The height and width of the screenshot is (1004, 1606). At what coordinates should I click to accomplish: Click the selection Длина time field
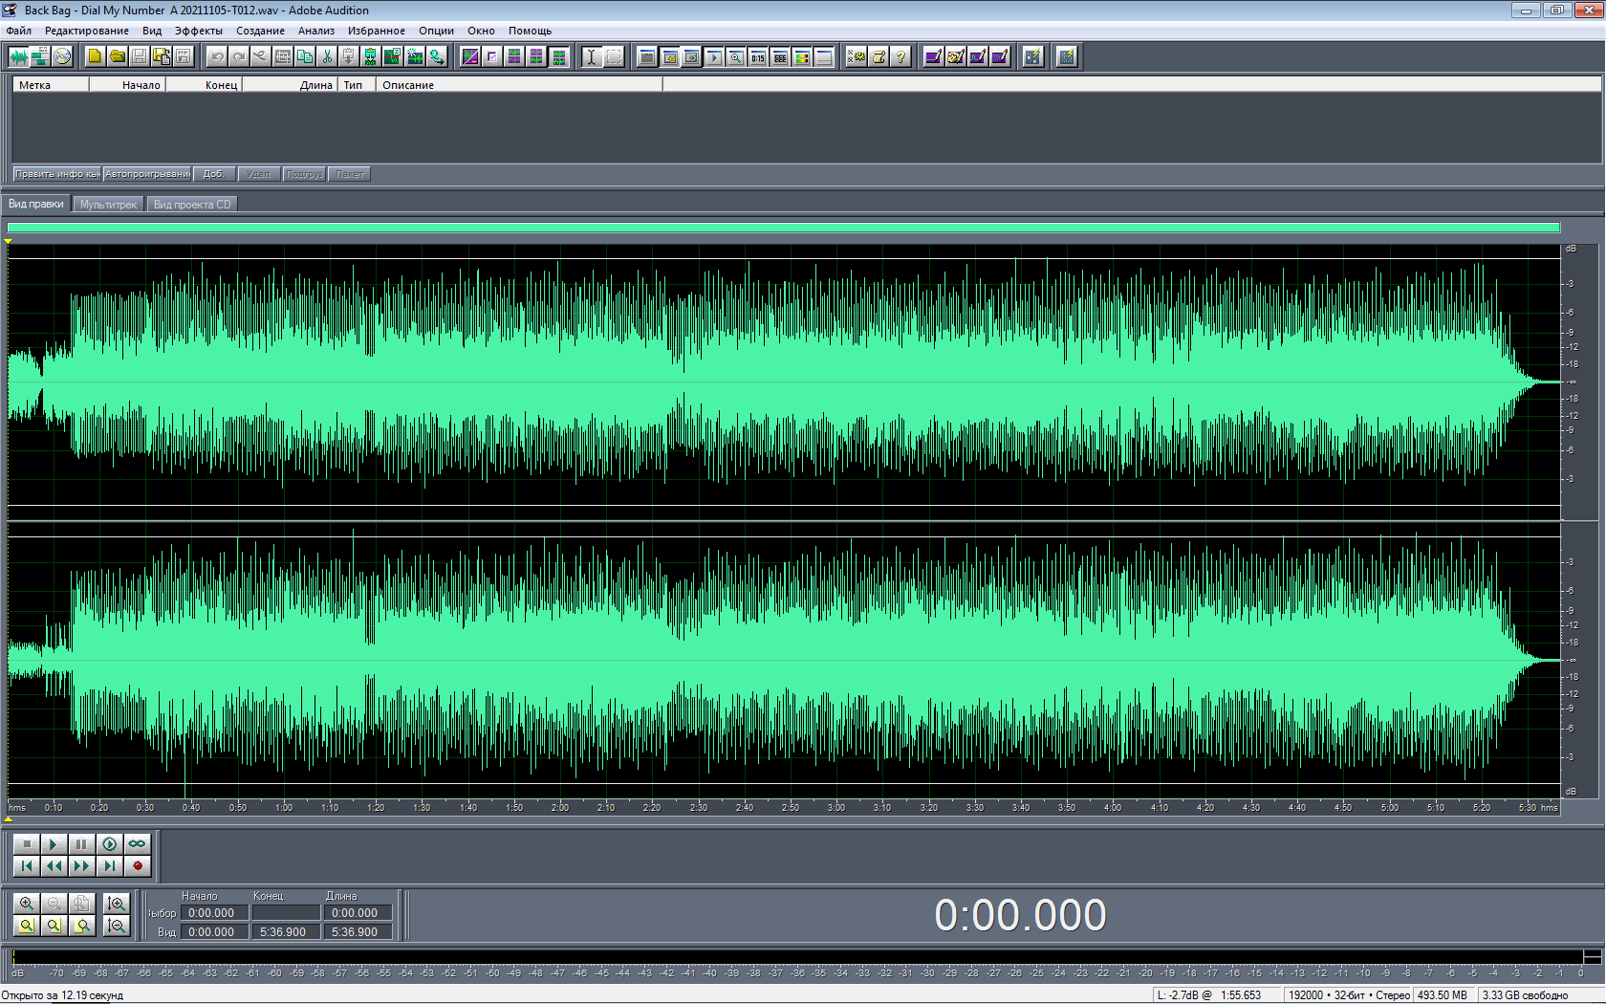357,913
